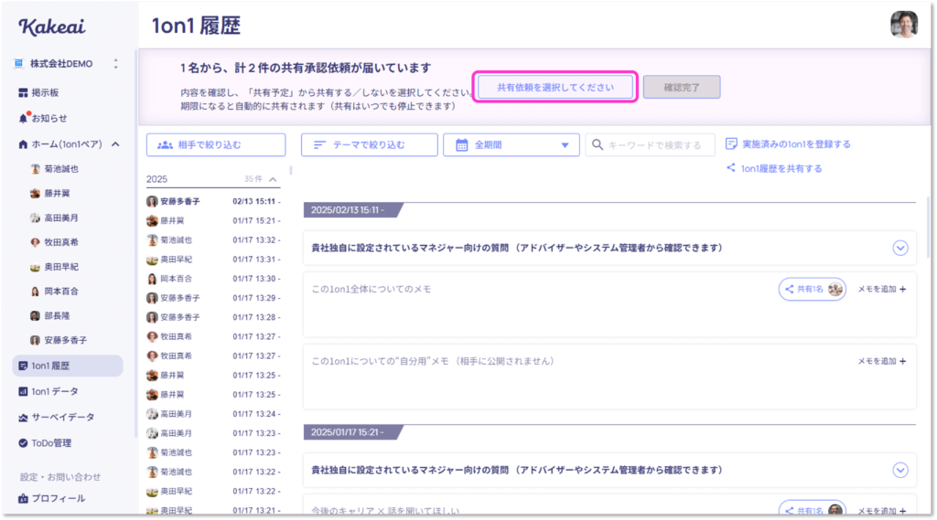Click the user profile photo avatar

(903, 25)
